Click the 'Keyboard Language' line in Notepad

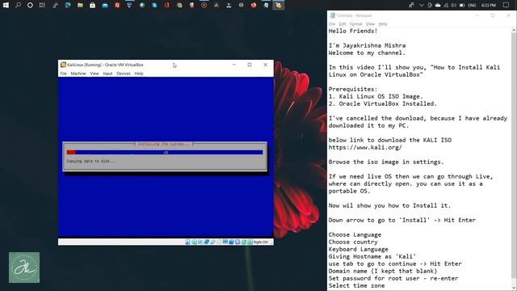point(359,249)
